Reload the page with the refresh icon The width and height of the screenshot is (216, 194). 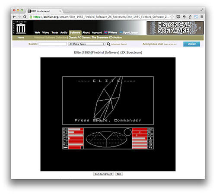[x=25, y=17]
